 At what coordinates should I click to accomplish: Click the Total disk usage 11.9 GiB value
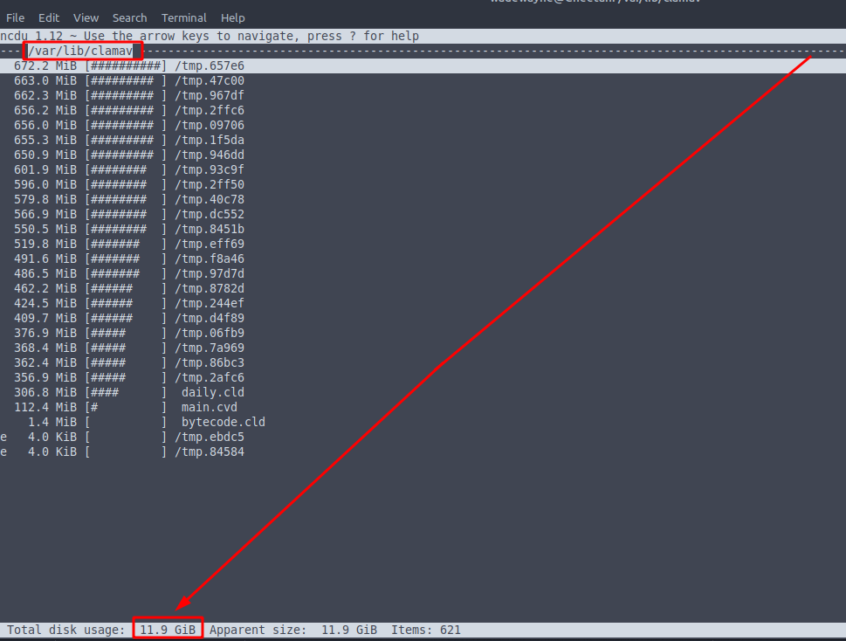[x=168, y=630]
